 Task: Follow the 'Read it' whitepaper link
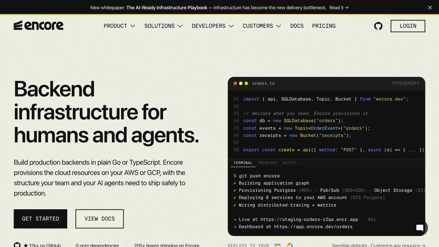[339, 7]
